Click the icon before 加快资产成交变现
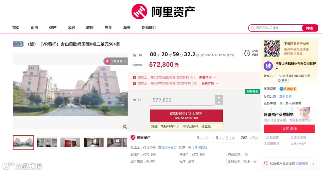 pos(266,163)
